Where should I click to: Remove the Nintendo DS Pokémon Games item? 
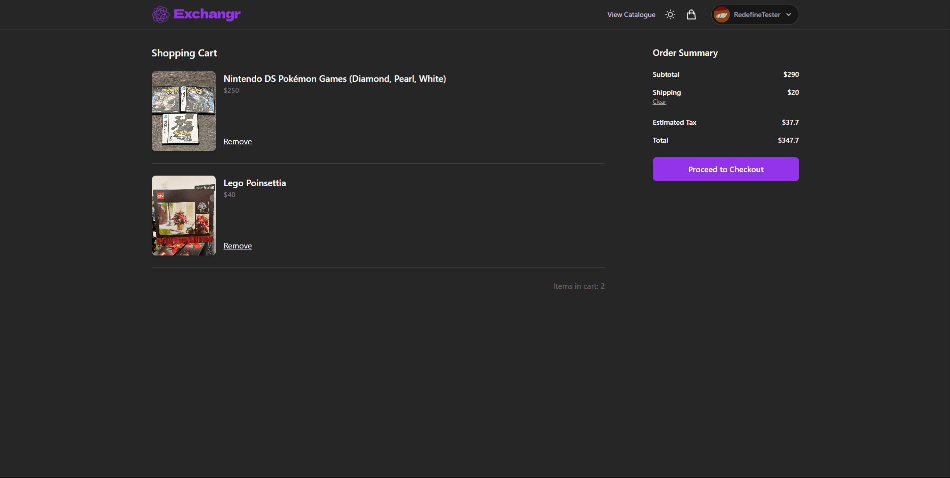click(237, 141)
